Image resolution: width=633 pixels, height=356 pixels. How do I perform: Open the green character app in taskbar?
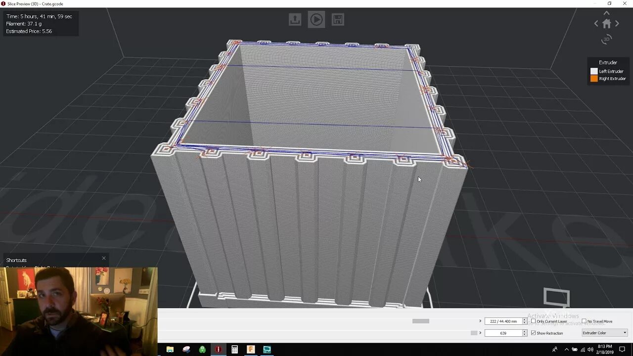pos(202,350)
